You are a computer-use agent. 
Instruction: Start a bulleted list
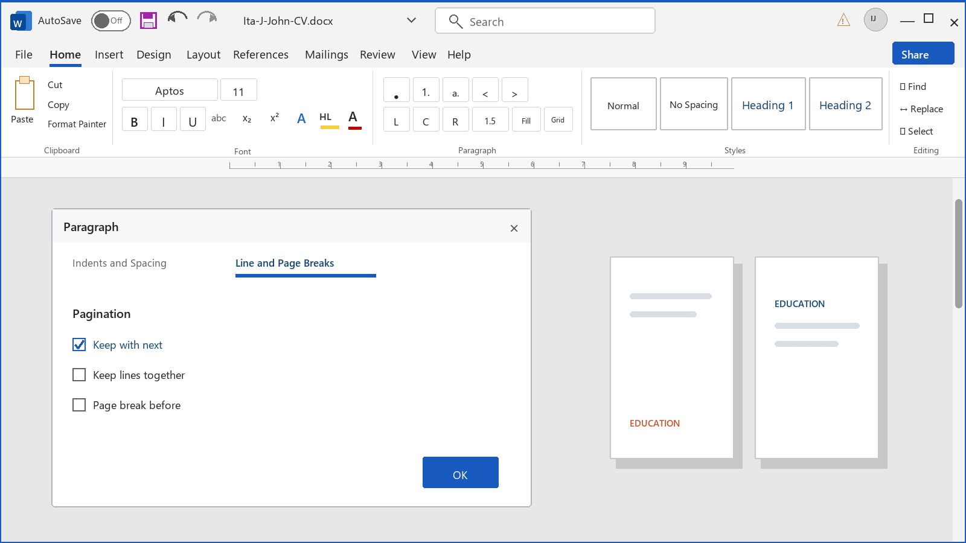(397, 90)
